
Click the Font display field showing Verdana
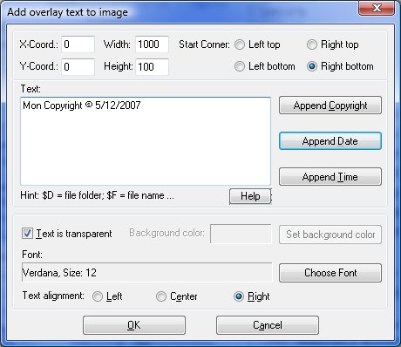[147, 273]
